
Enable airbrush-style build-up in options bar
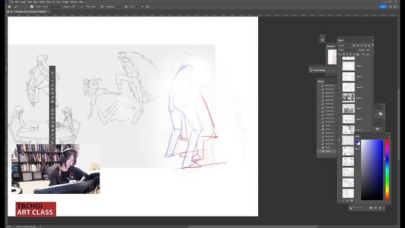pos(102,7)
